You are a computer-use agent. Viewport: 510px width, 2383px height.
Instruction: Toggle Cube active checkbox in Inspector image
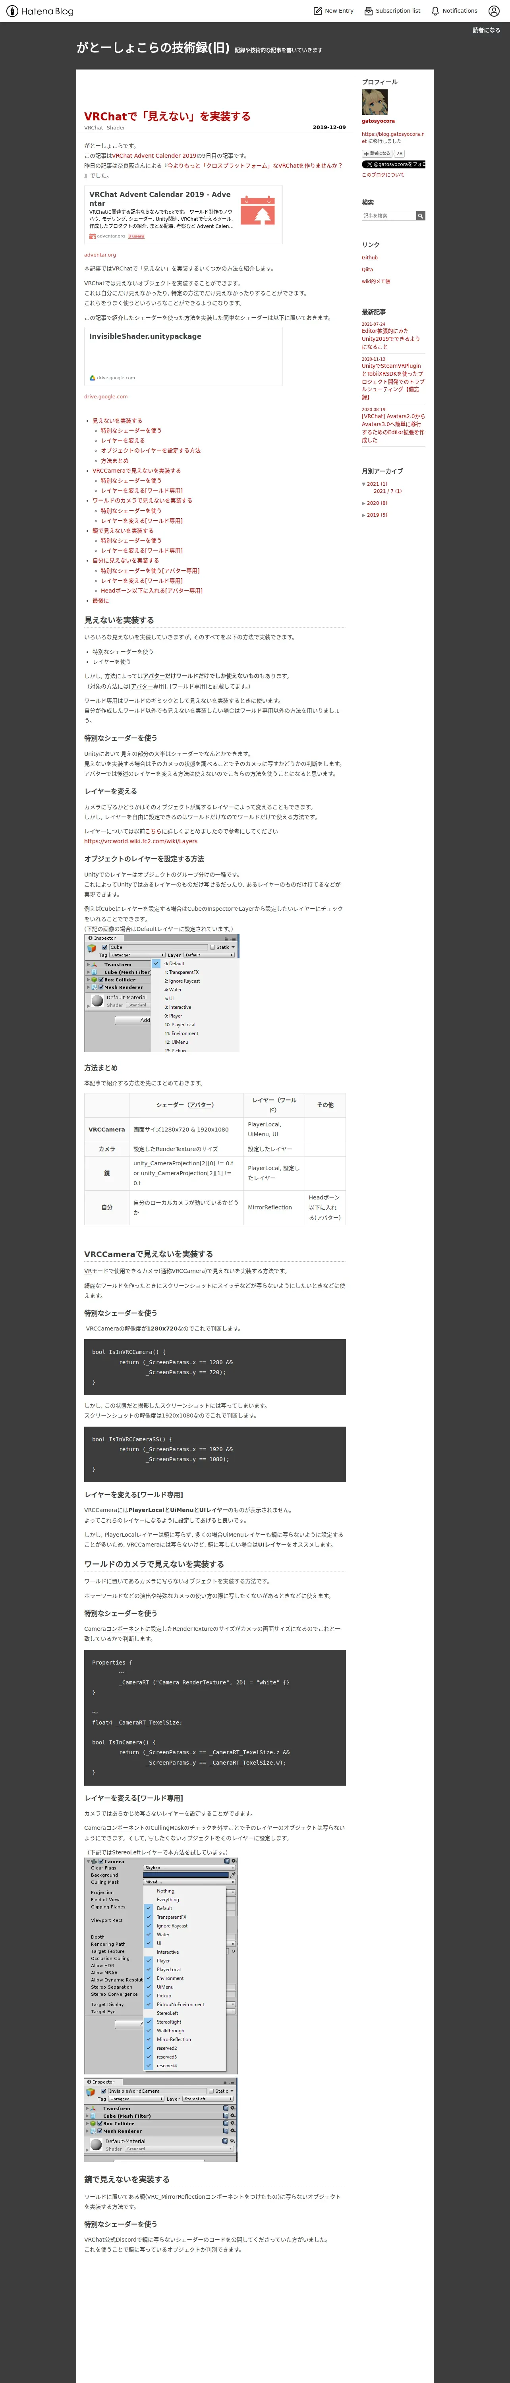(104, 947)
